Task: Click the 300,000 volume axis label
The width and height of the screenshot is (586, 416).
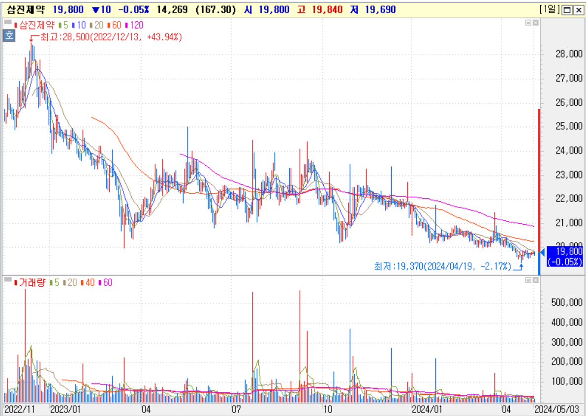Action: pyautogui.click(x=567, y=342)
